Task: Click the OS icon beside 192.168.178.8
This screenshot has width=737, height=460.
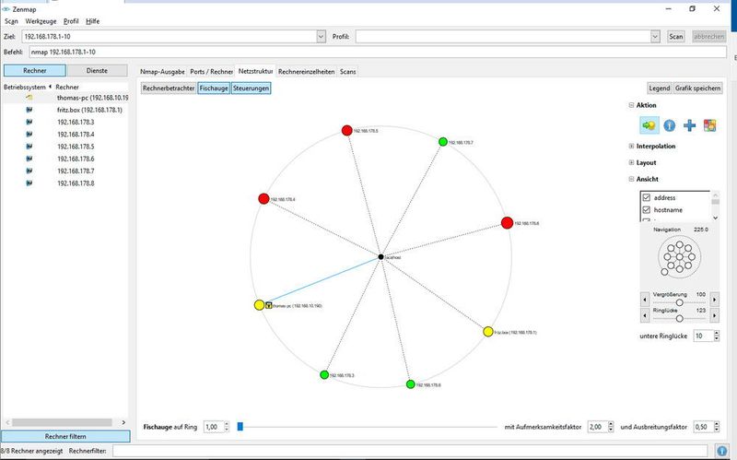Action: click(x=29, y=183)
